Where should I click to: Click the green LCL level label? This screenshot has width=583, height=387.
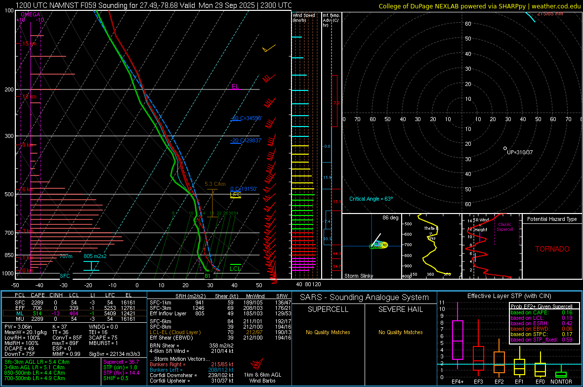click(235, 269)
